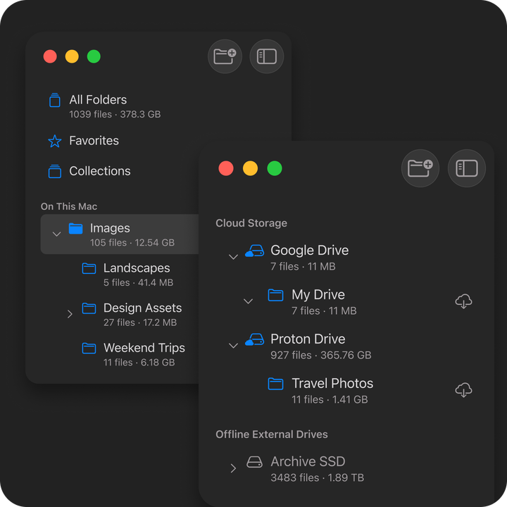Click the Collections stack icon

[x=55, y=171]
